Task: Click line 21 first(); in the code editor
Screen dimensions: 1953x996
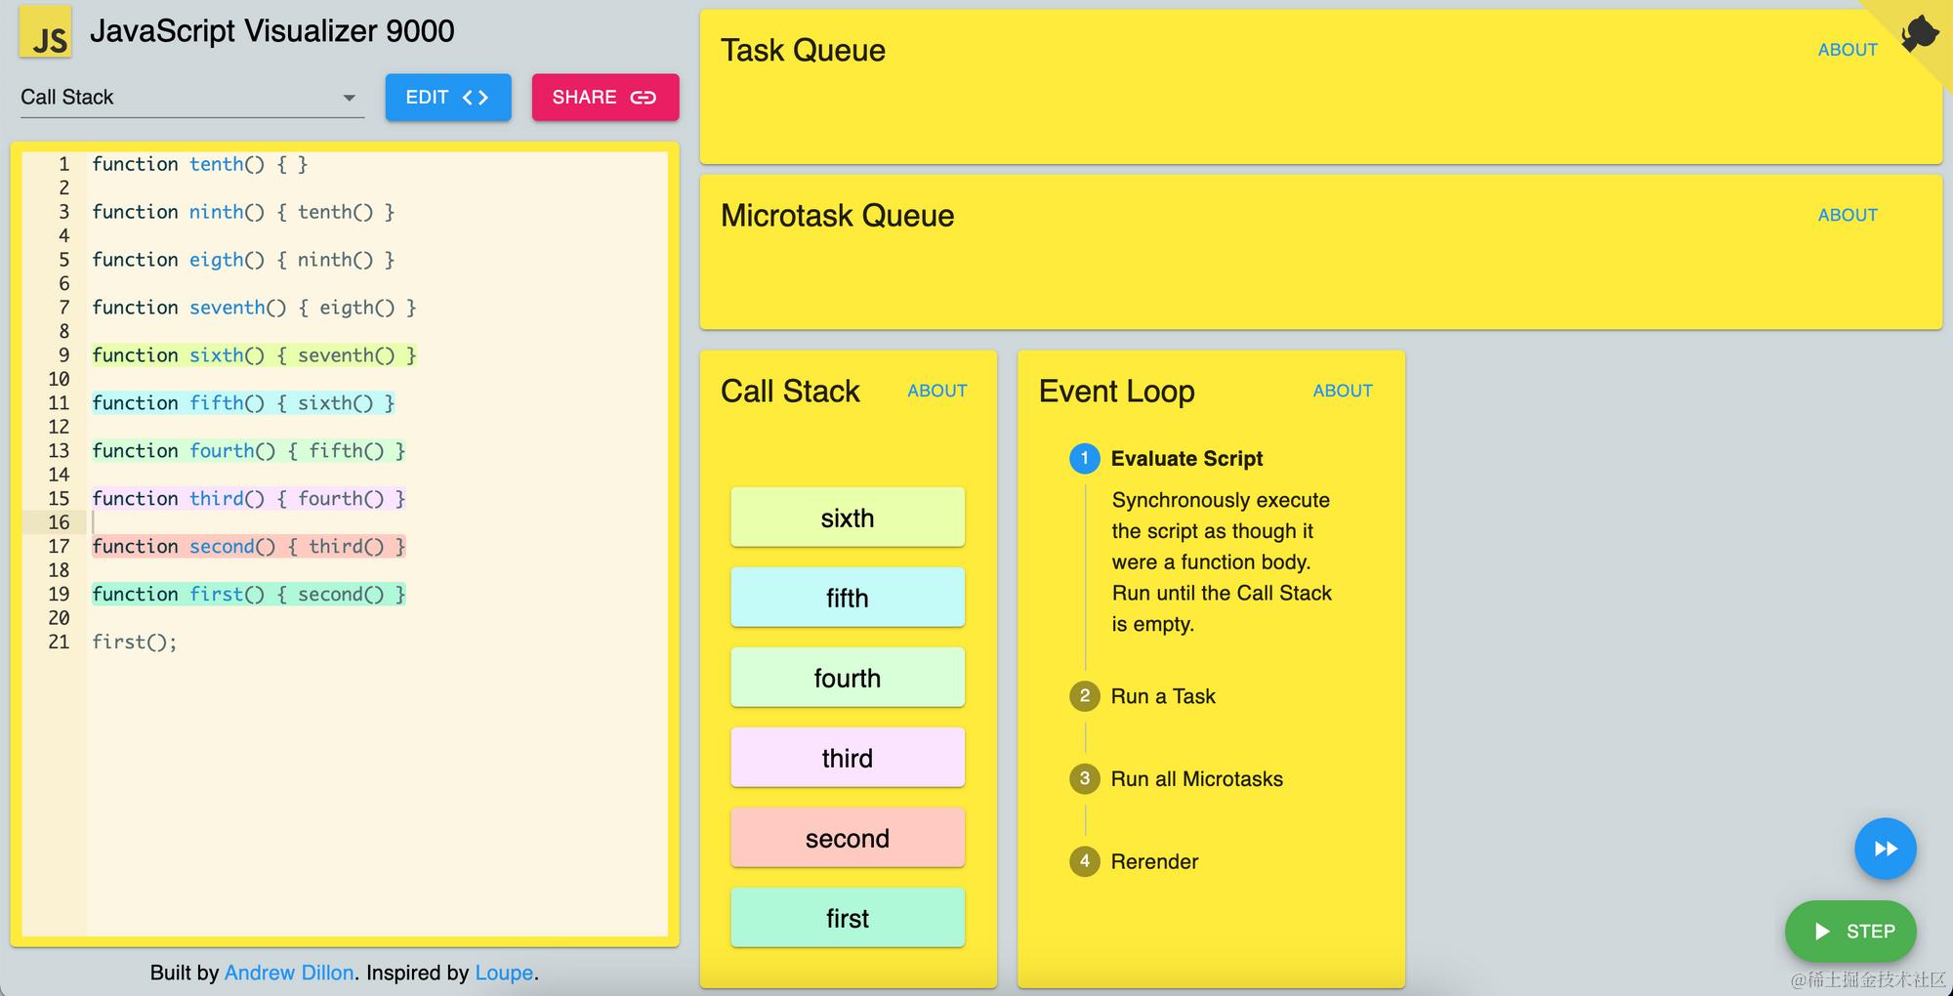Action: (x=134, y=642)
